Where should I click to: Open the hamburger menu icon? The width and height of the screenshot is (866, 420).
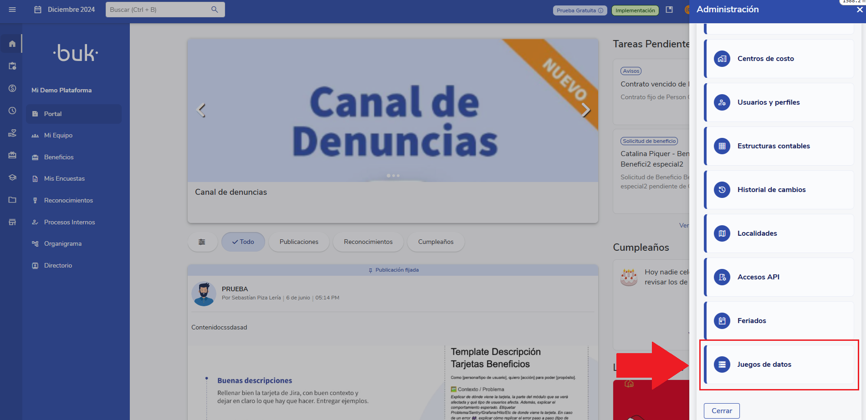tap(12, 10)
